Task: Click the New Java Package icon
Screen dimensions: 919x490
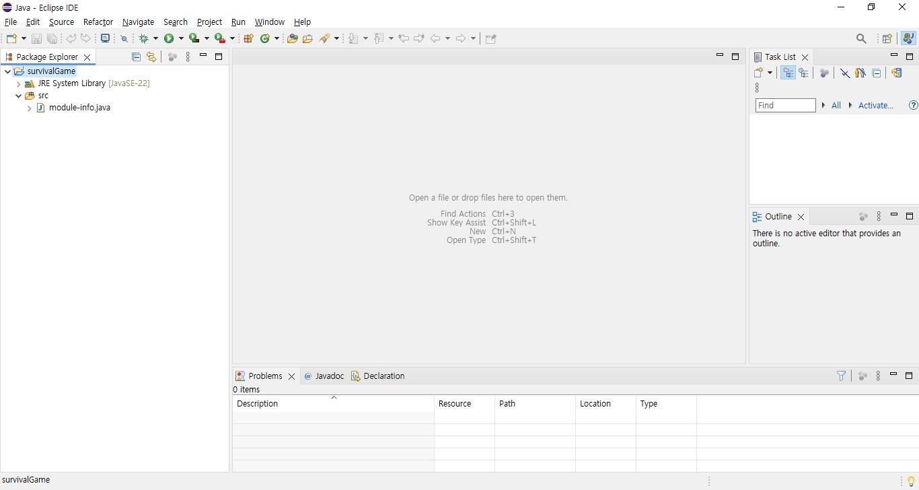Action: (248, 39)
